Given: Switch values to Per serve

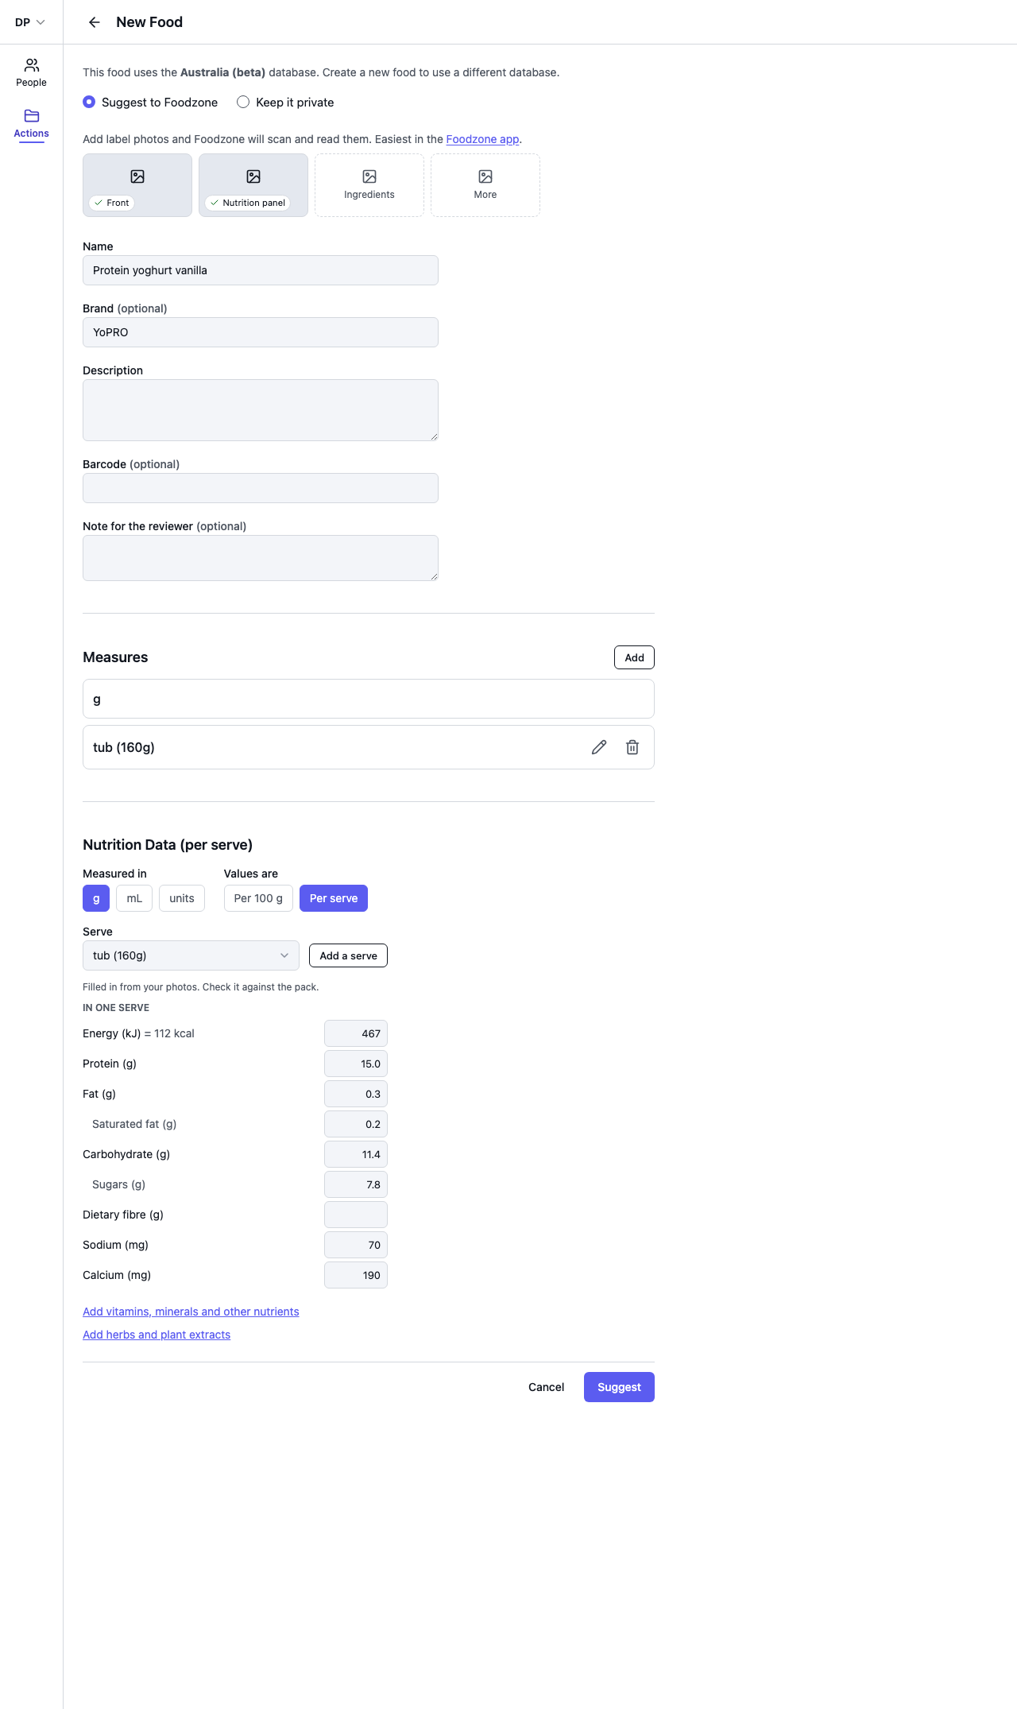Looking at the screenshot, I should (334, 898).
